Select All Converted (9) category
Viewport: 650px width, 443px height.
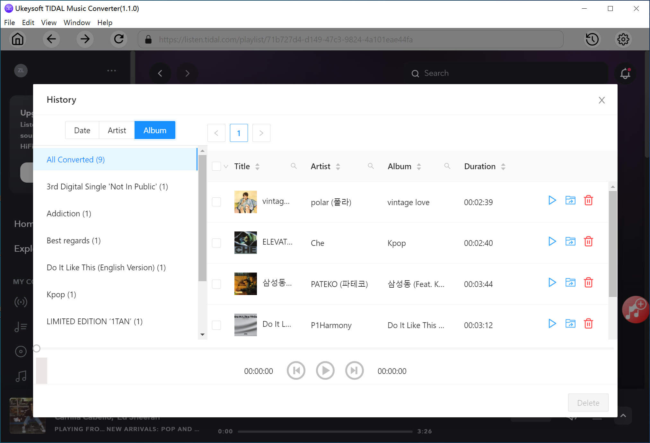(x=115, y=160)
